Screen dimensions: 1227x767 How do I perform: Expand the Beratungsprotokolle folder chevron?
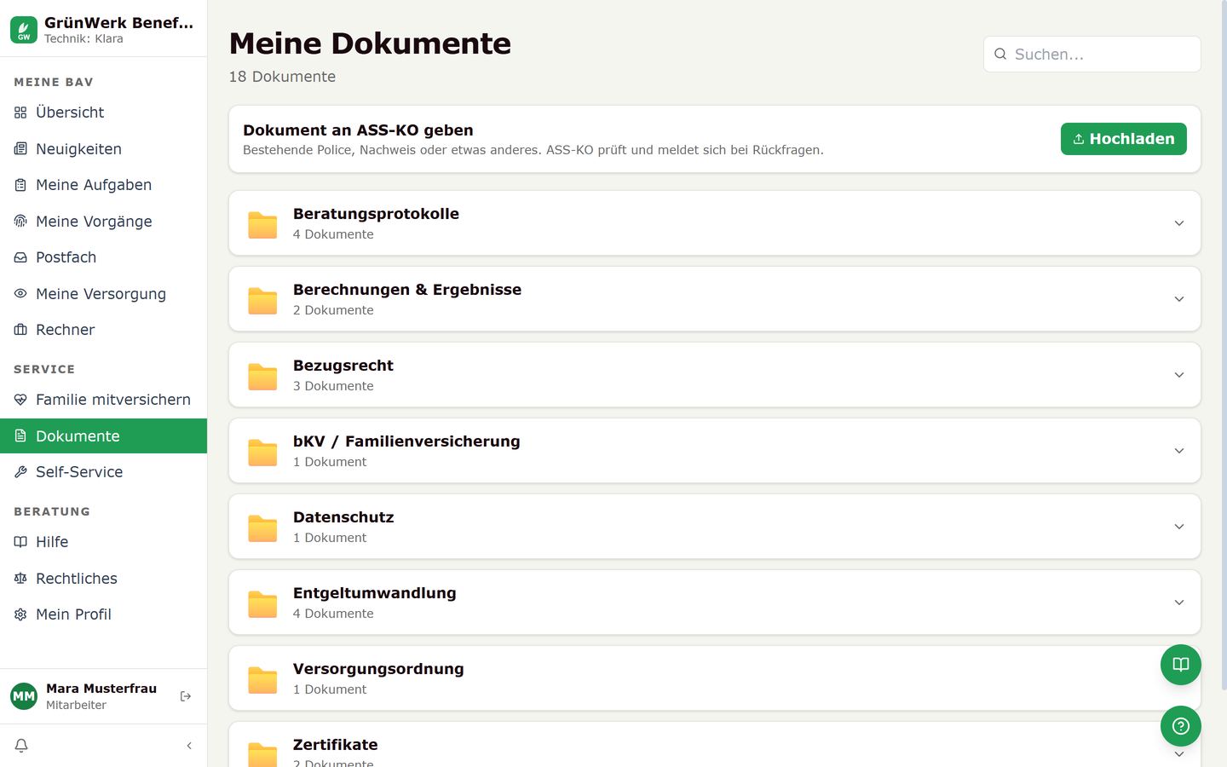1179,223
